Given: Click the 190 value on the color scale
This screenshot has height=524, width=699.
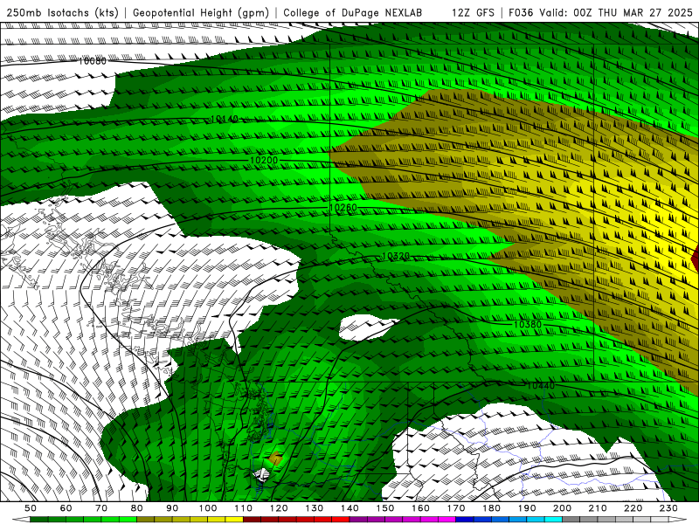Looking at the screenshot, I should 527,508.
